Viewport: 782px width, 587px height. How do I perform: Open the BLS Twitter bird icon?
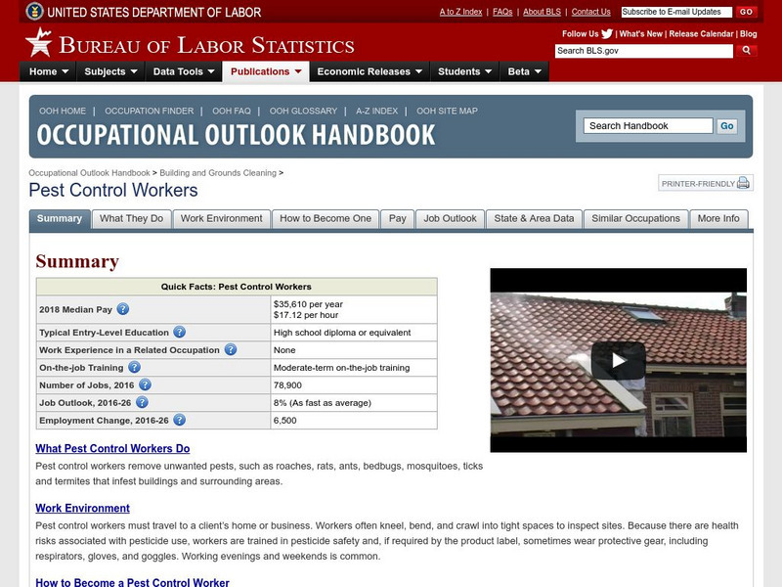[606, 34]
